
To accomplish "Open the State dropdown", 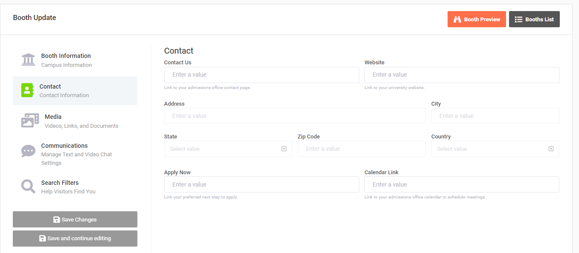I will [228, 149].
